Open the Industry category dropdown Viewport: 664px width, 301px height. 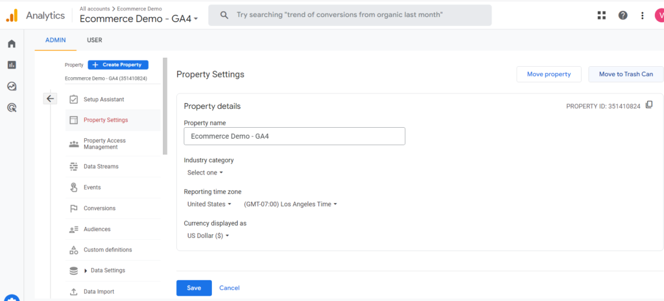click(205, 173)
